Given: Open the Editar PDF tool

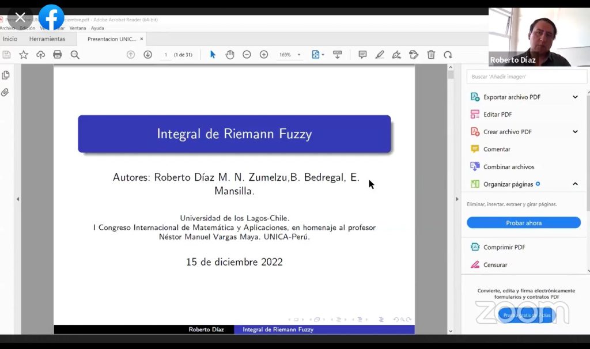Looking at the screenshot, I should pos(497,115).
